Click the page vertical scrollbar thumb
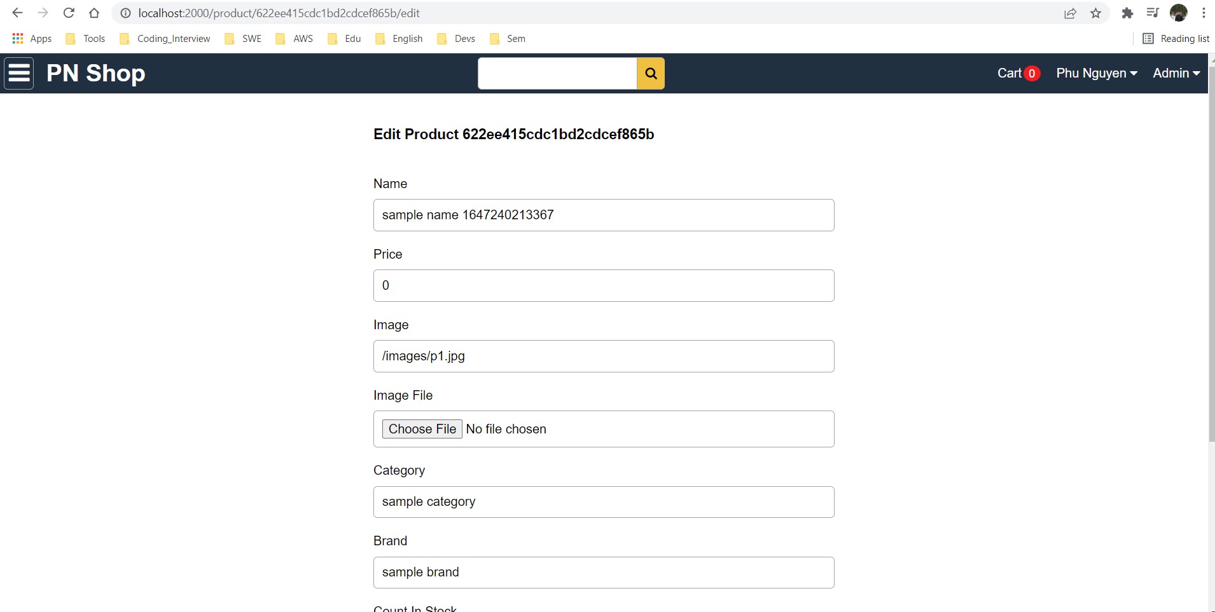Image resolution: width=1215 pixels, height=612 pixels. click(x=1211, y=254)
